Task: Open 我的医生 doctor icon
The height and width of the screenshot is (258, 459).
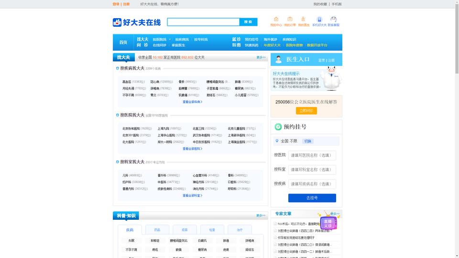Action: (303, 19)
